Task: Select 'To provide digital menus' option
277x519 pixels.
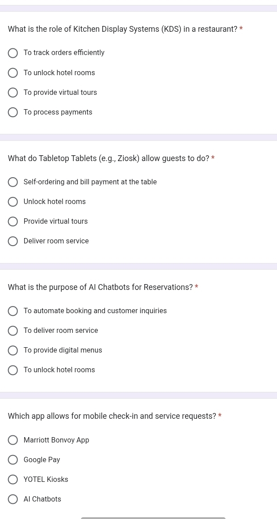Action: point(13,350)
